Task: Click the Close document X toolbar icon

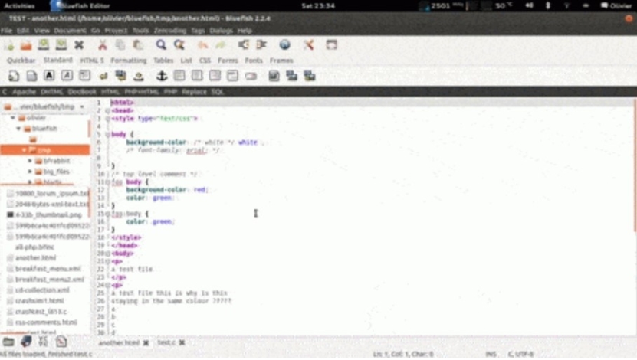Action: [x=79, y=45]
